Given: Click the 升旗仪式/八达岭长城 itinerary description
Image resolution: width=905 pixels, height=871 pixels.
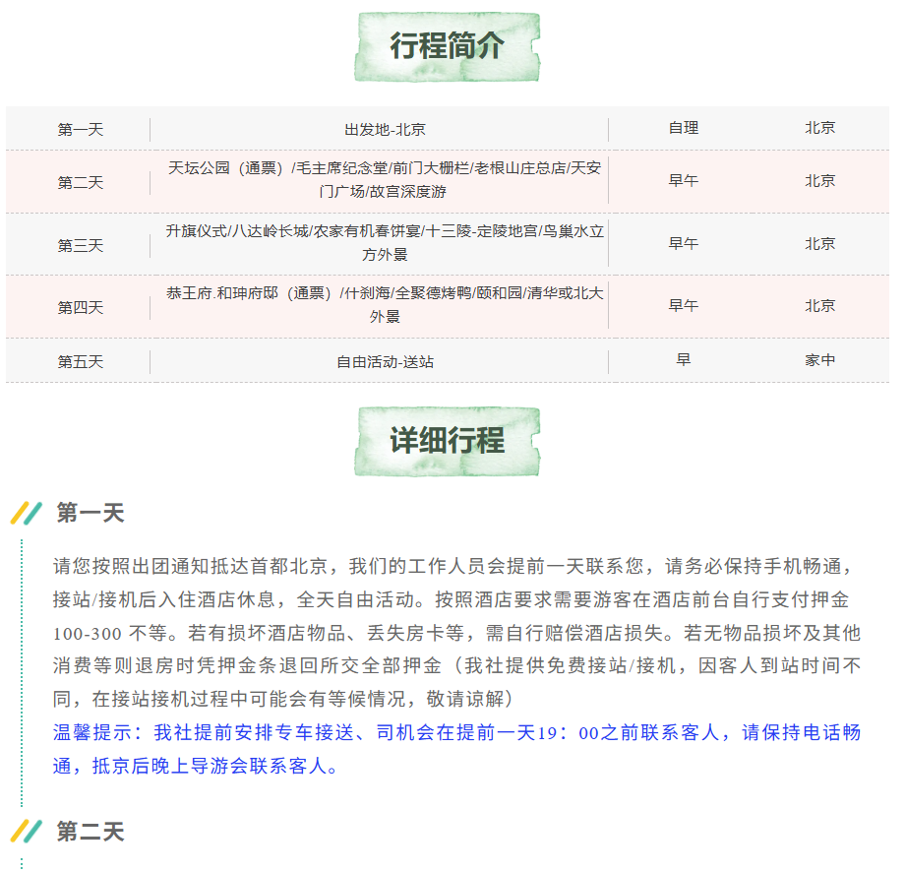Looking at the screenshot, I should tap(385, 242).
